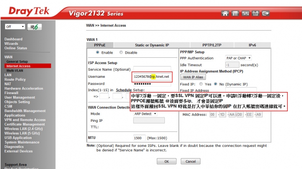Choose Yes for Fixed IP
302x169 pixels.
(201, 84)
